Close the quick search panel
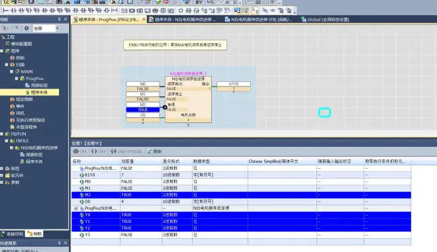 66,243
